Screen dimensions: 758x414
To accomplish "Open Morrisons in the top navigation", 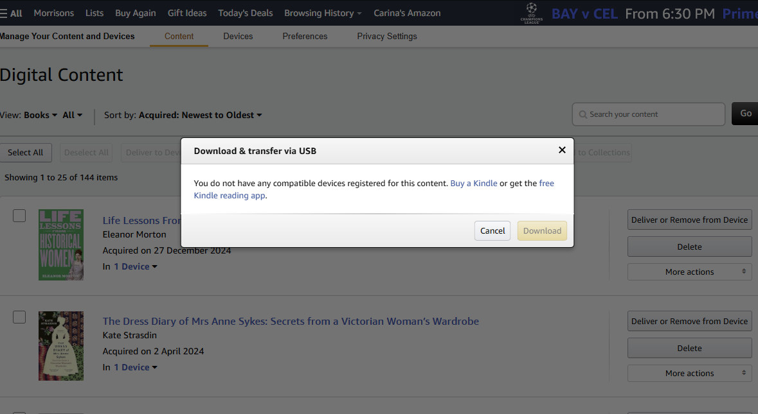I will (x=53, y=13).
